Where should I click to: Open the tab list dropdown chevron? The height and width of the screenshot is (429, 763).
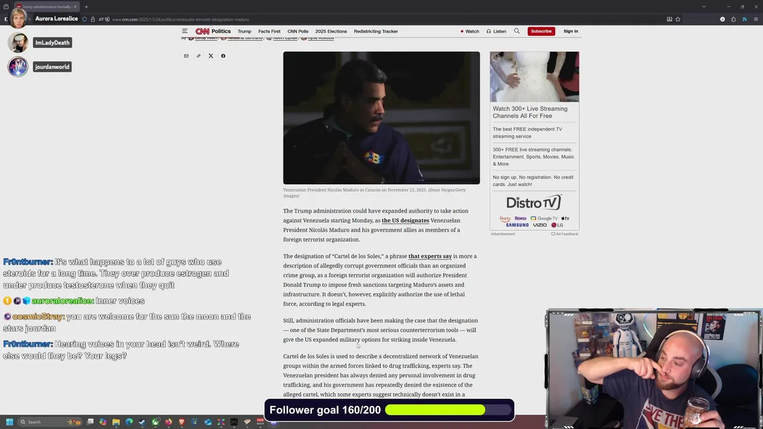point(704,7)
